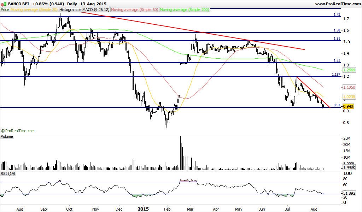Viewport: 362px width, 212px height.
Task: Click the Mar label on time axis
Action: 190,209
